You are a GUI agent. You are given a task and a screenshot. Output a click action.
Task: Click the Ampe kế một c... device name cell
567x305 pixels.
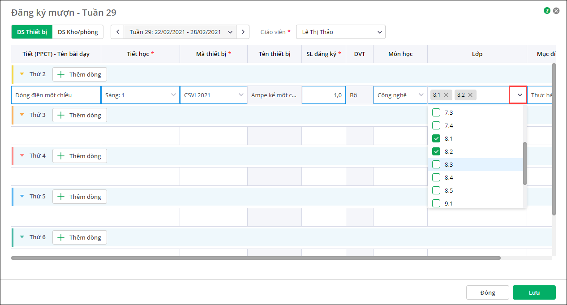pyautogui.click(x=275, y=95)
